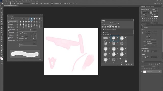The image size is (163, 91).
Task: Click Brushes button in Brush Settings
Action: pos(13,19)
